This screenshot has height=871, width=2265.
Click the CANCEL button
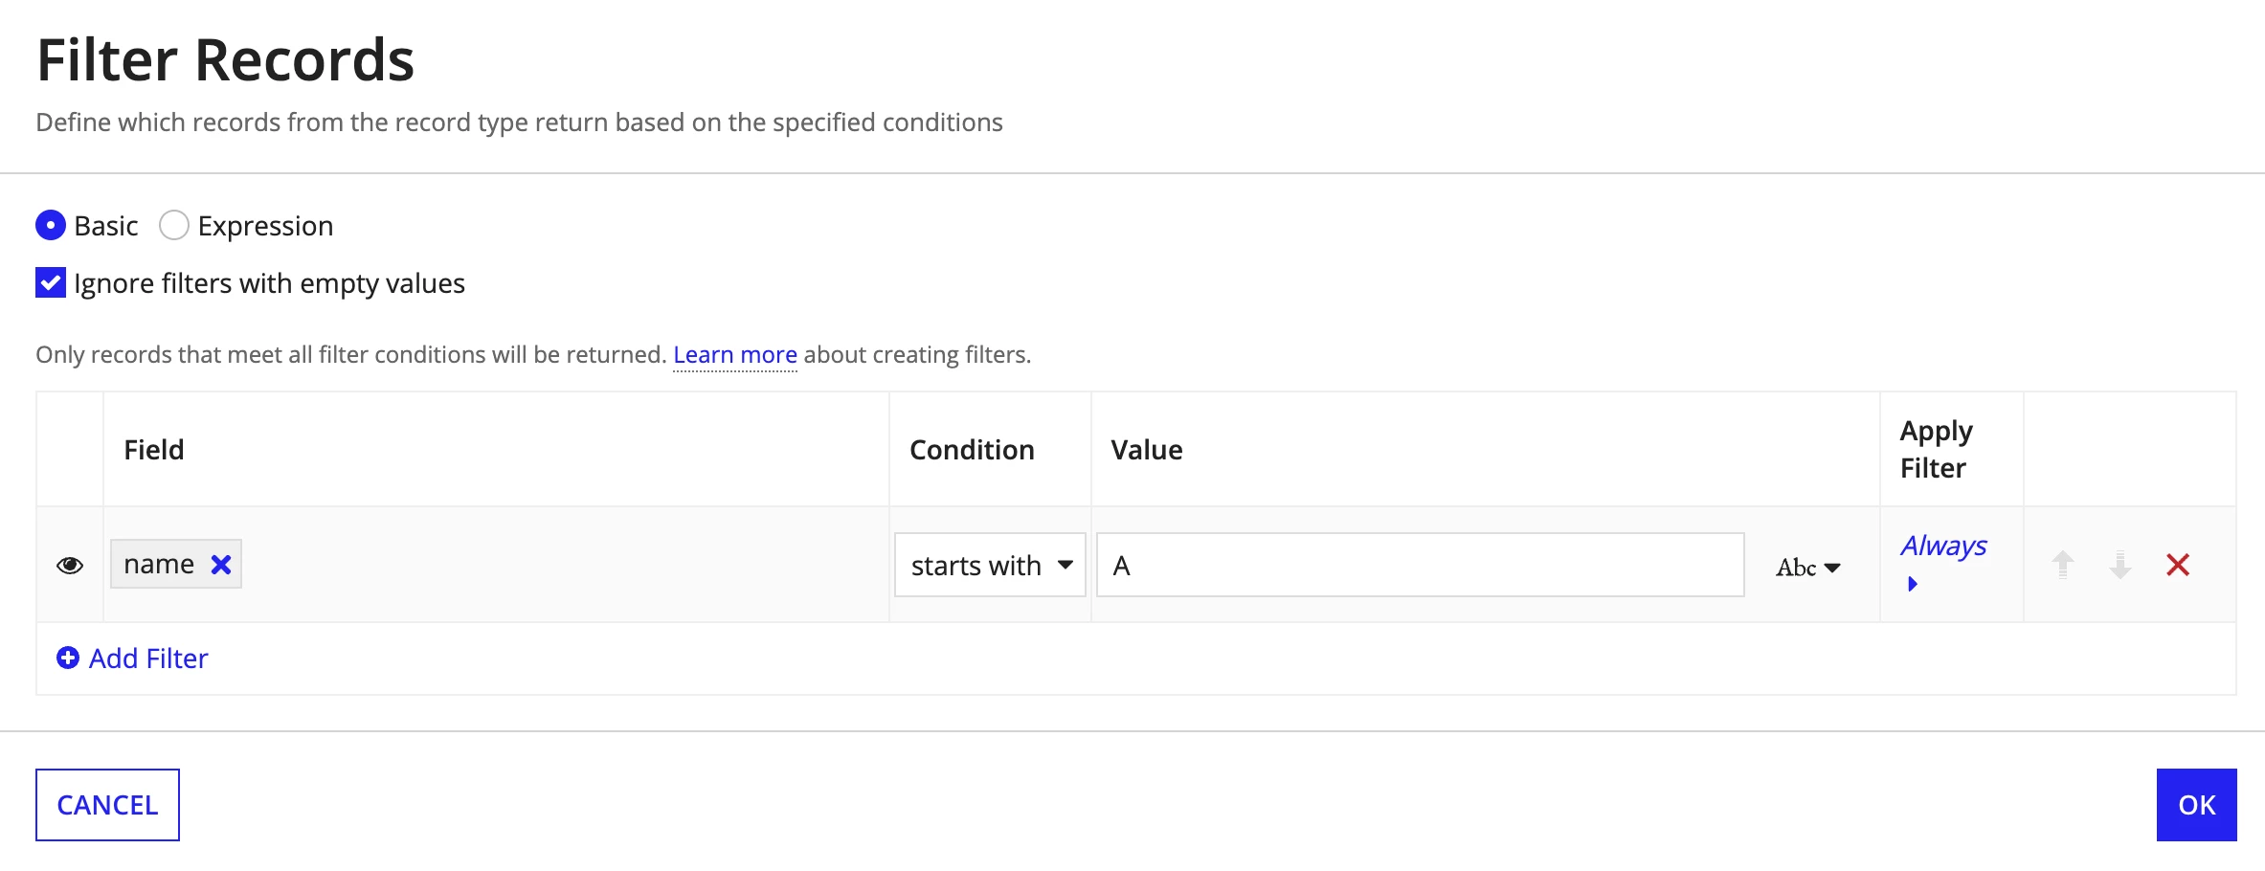coord(107,805)
